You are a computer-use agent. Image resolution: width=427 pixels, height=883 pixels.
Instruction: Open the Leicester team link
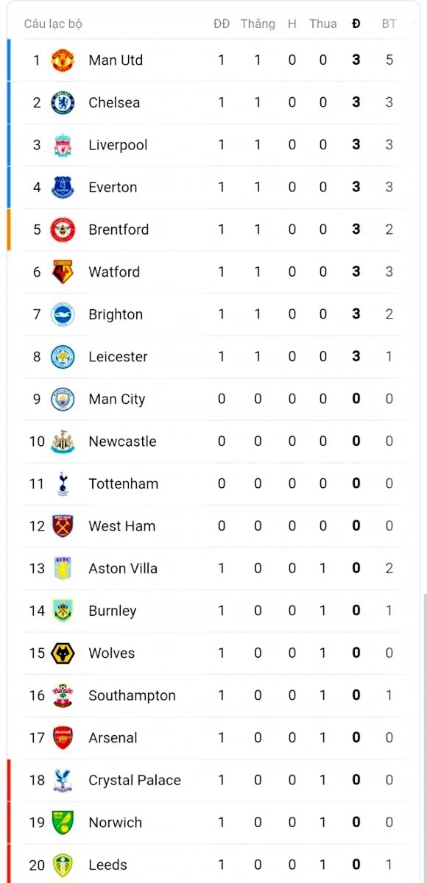point(118,357)
